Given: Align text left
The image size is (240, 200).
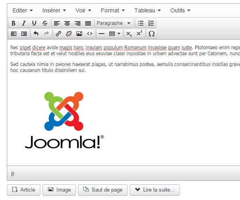Looking at the screenshot, I should [57, 23].
